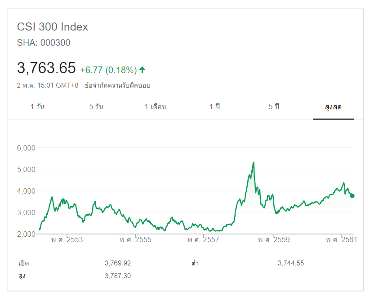Show the 1 ปี chart range
370x296 pixels.
pyautogui.click(x=215, y=107)
